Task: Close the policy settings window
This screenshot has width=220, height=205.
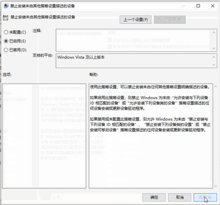Action: tap(212, 6)
